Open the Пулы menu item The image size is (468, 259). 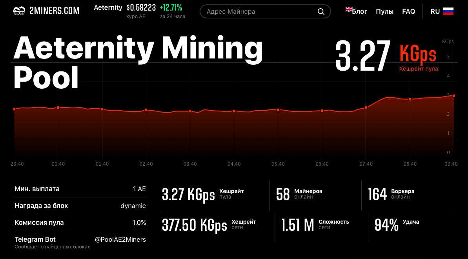coord(384,12)
